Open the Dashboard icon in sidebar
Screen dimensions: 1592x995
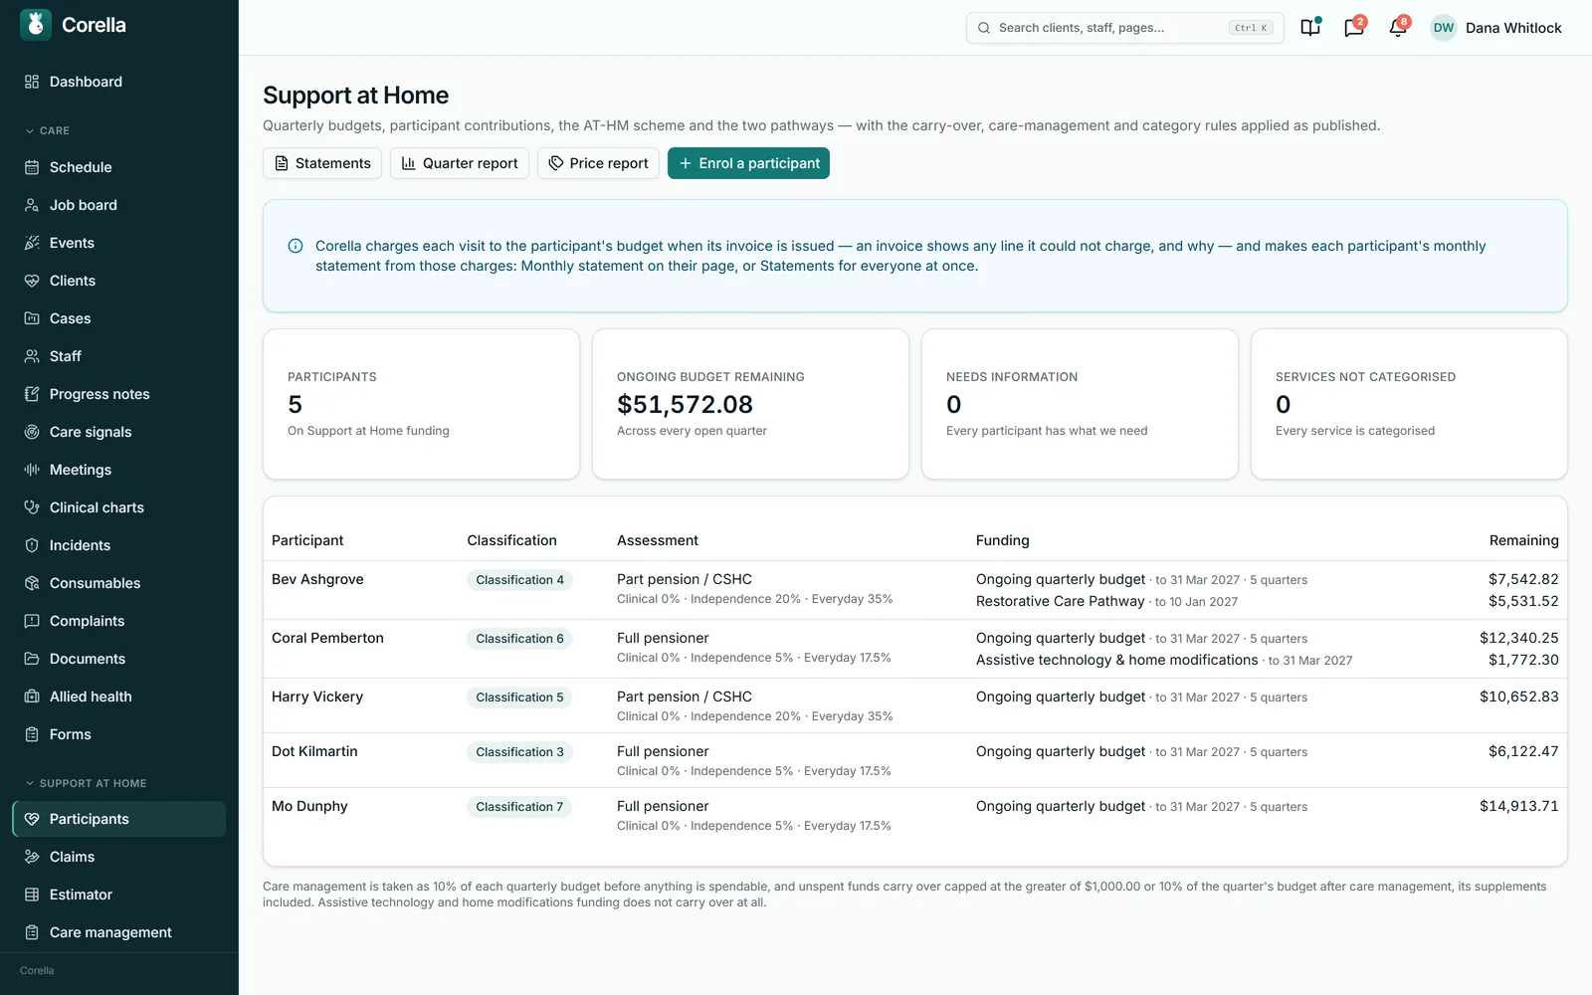pos(32,82)
